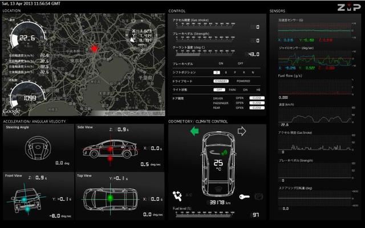Click the coolant temperature value 49.0
This screenshot has width=365, height=228.
(x=254, y=54)
